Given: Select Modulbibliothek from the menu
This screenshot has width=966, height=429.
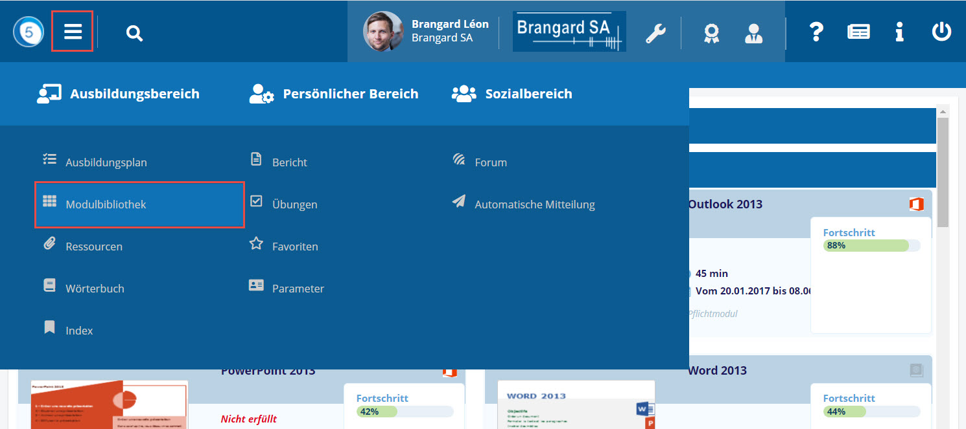Looking at the screenshot, I should 106,204.
